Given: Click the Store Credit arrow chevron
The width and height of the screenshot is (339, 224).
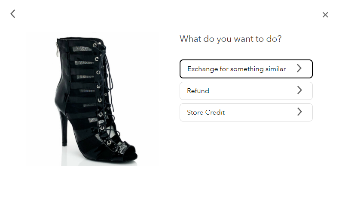Looking at the screenshot, I should pyautogui.click(x=299, y=112).
